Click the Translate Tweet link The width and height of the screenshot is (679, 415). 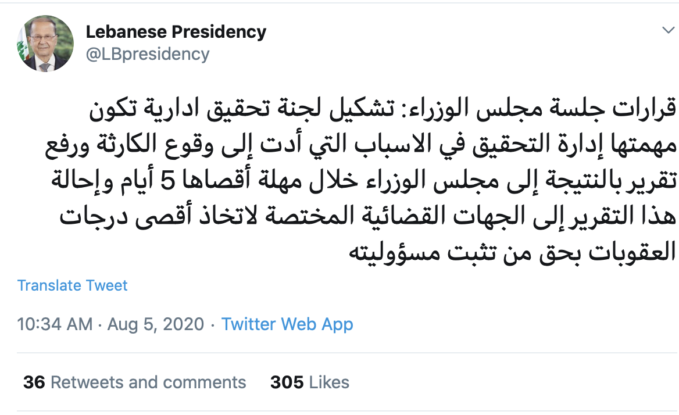[x=73, y=285]
